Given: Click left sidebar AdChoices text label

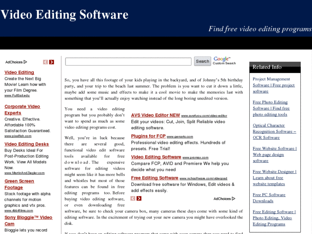Looking at the screenshot, I should [14, 62].
